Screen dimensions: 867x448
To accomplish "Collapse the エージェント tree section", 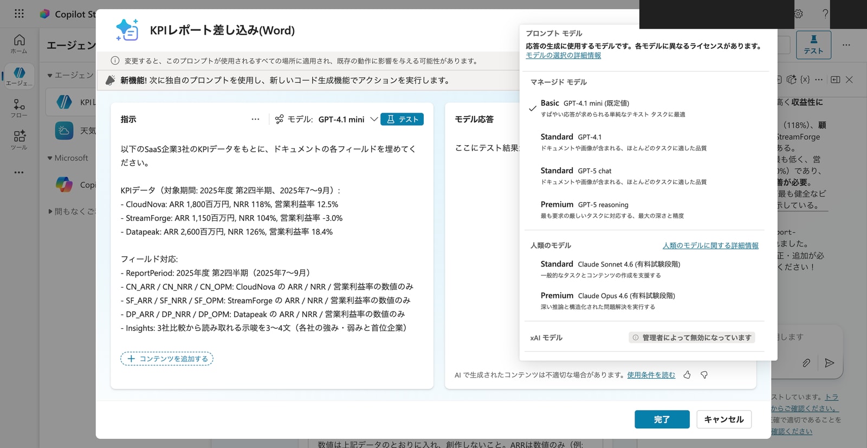I will tap(50, 75).
